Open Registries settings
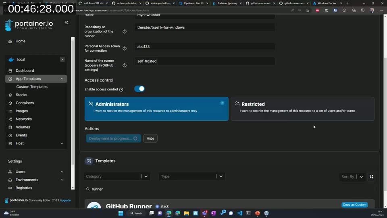387x218 pixels. (x=24, y=188)
